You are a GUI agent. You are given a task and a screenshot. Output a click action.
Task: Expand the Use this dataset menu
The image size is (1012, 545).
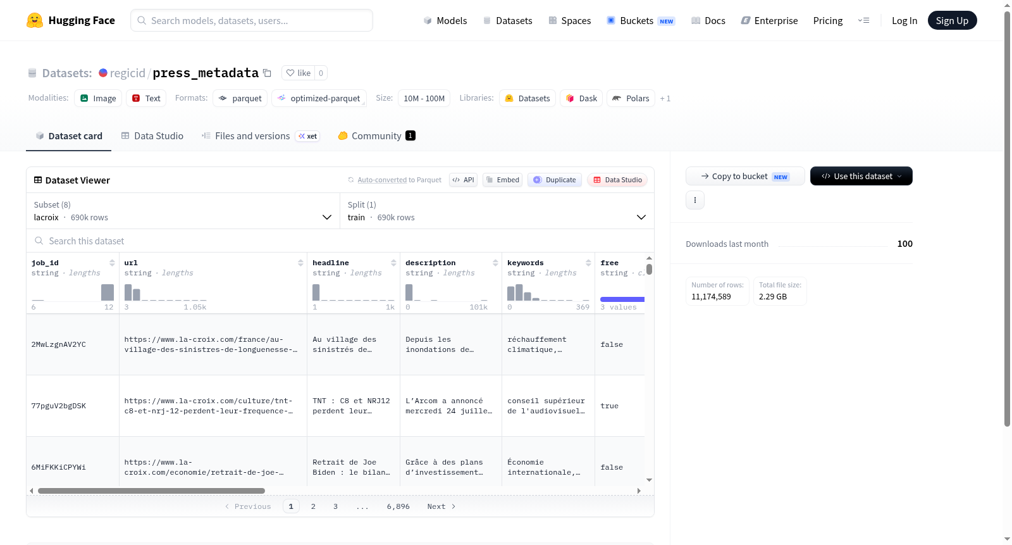861,176
